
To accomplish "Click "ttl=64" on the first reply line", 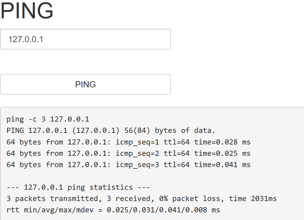I will (x=176, y=142).
